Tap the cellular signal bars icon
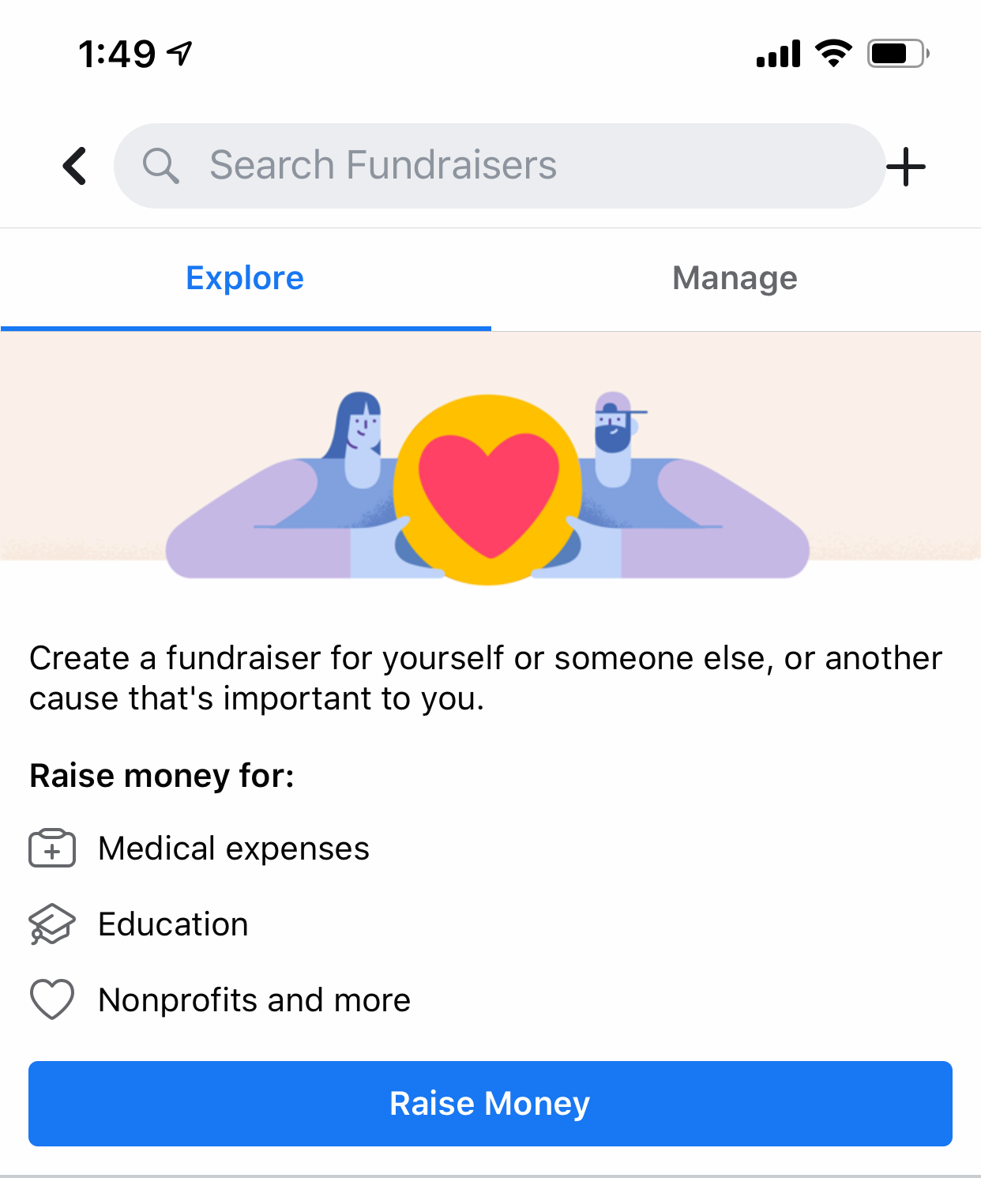This screenshot has height=1178, width=981. 778,54
